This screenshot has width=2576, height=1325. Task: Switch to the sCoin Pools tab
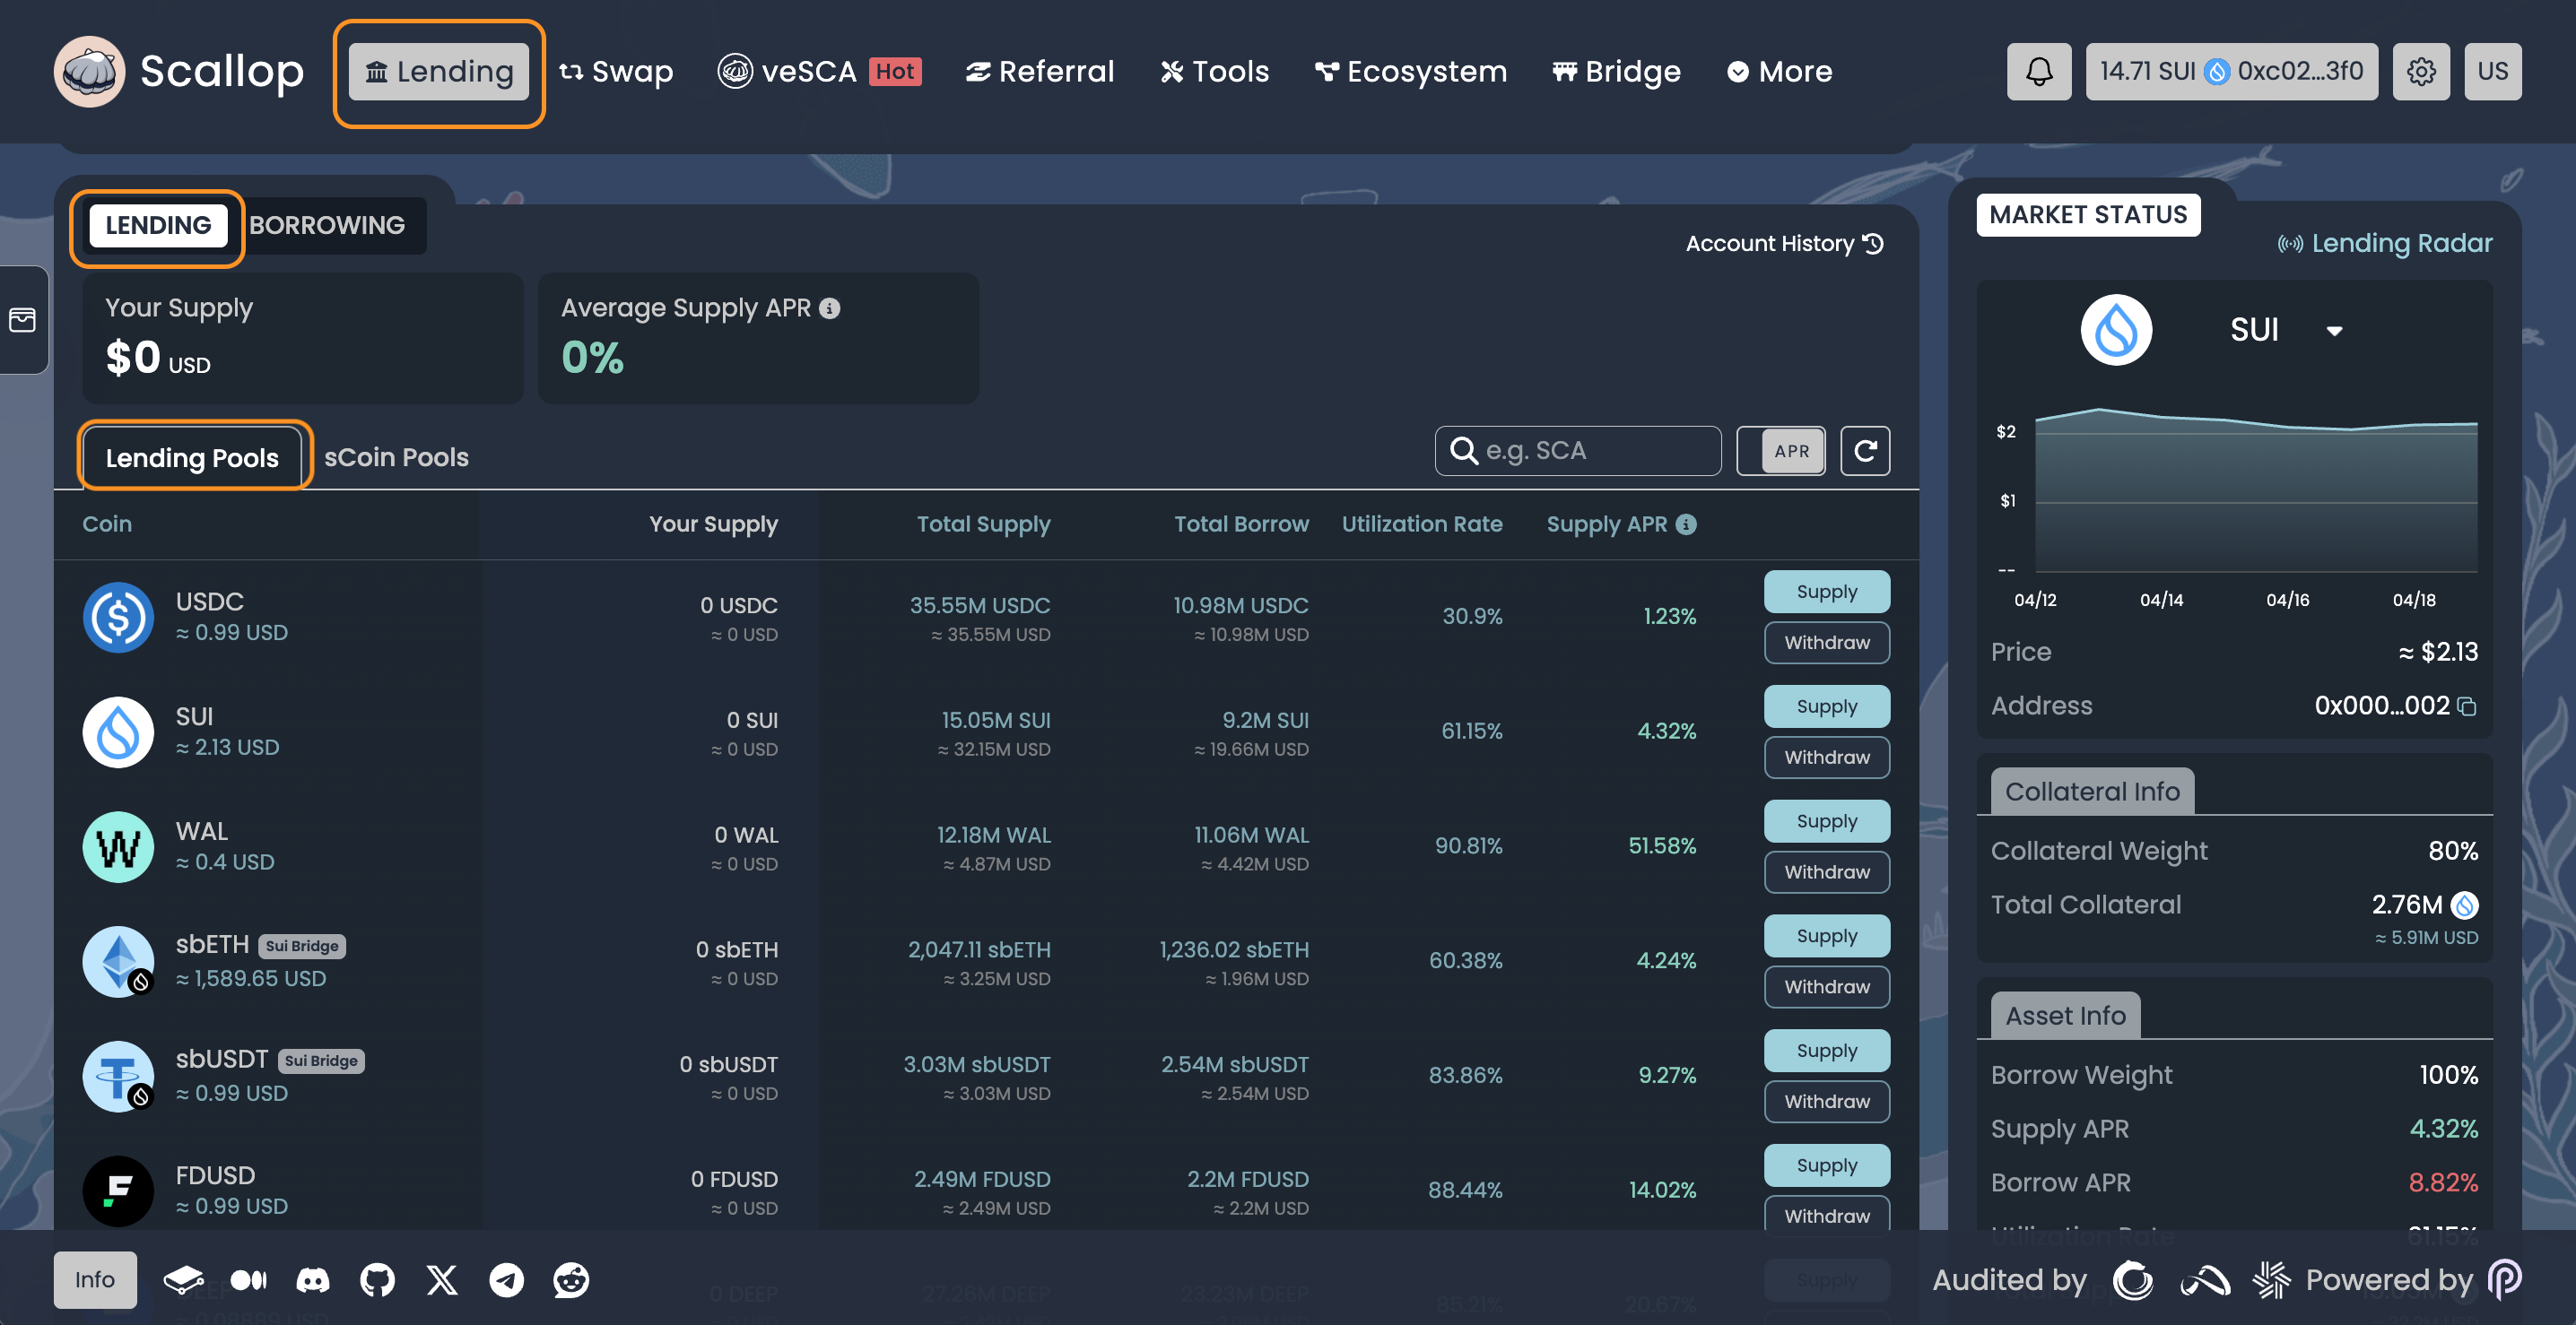pyautogui.click(x=396, y=456)
